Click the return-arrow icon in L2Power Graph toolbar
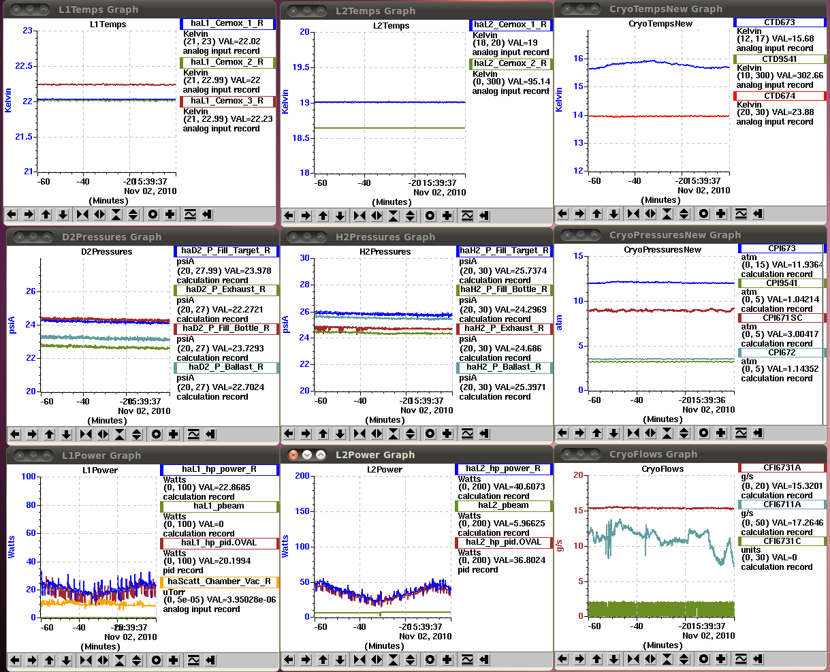The width and height of the screenshot is (830, 672). click(x=484, y=660)
